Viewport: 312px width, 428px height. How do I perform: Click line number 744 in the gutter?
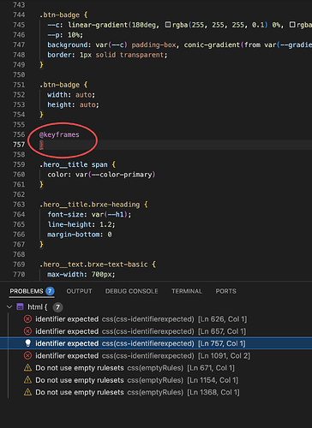[19, 15]
